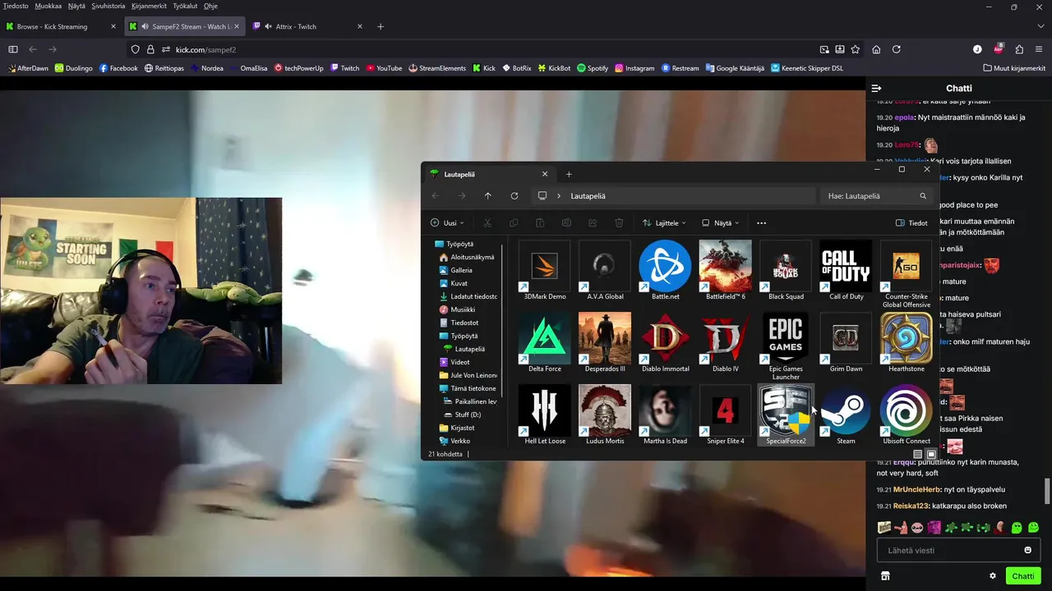This screenshot has height=591, width=1052.
Task: Go up one folder level in Explorer
Action: pos(488,196)
